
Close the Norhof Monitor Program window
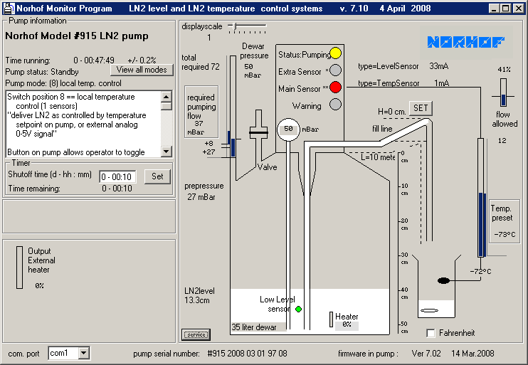click(519, 9)
